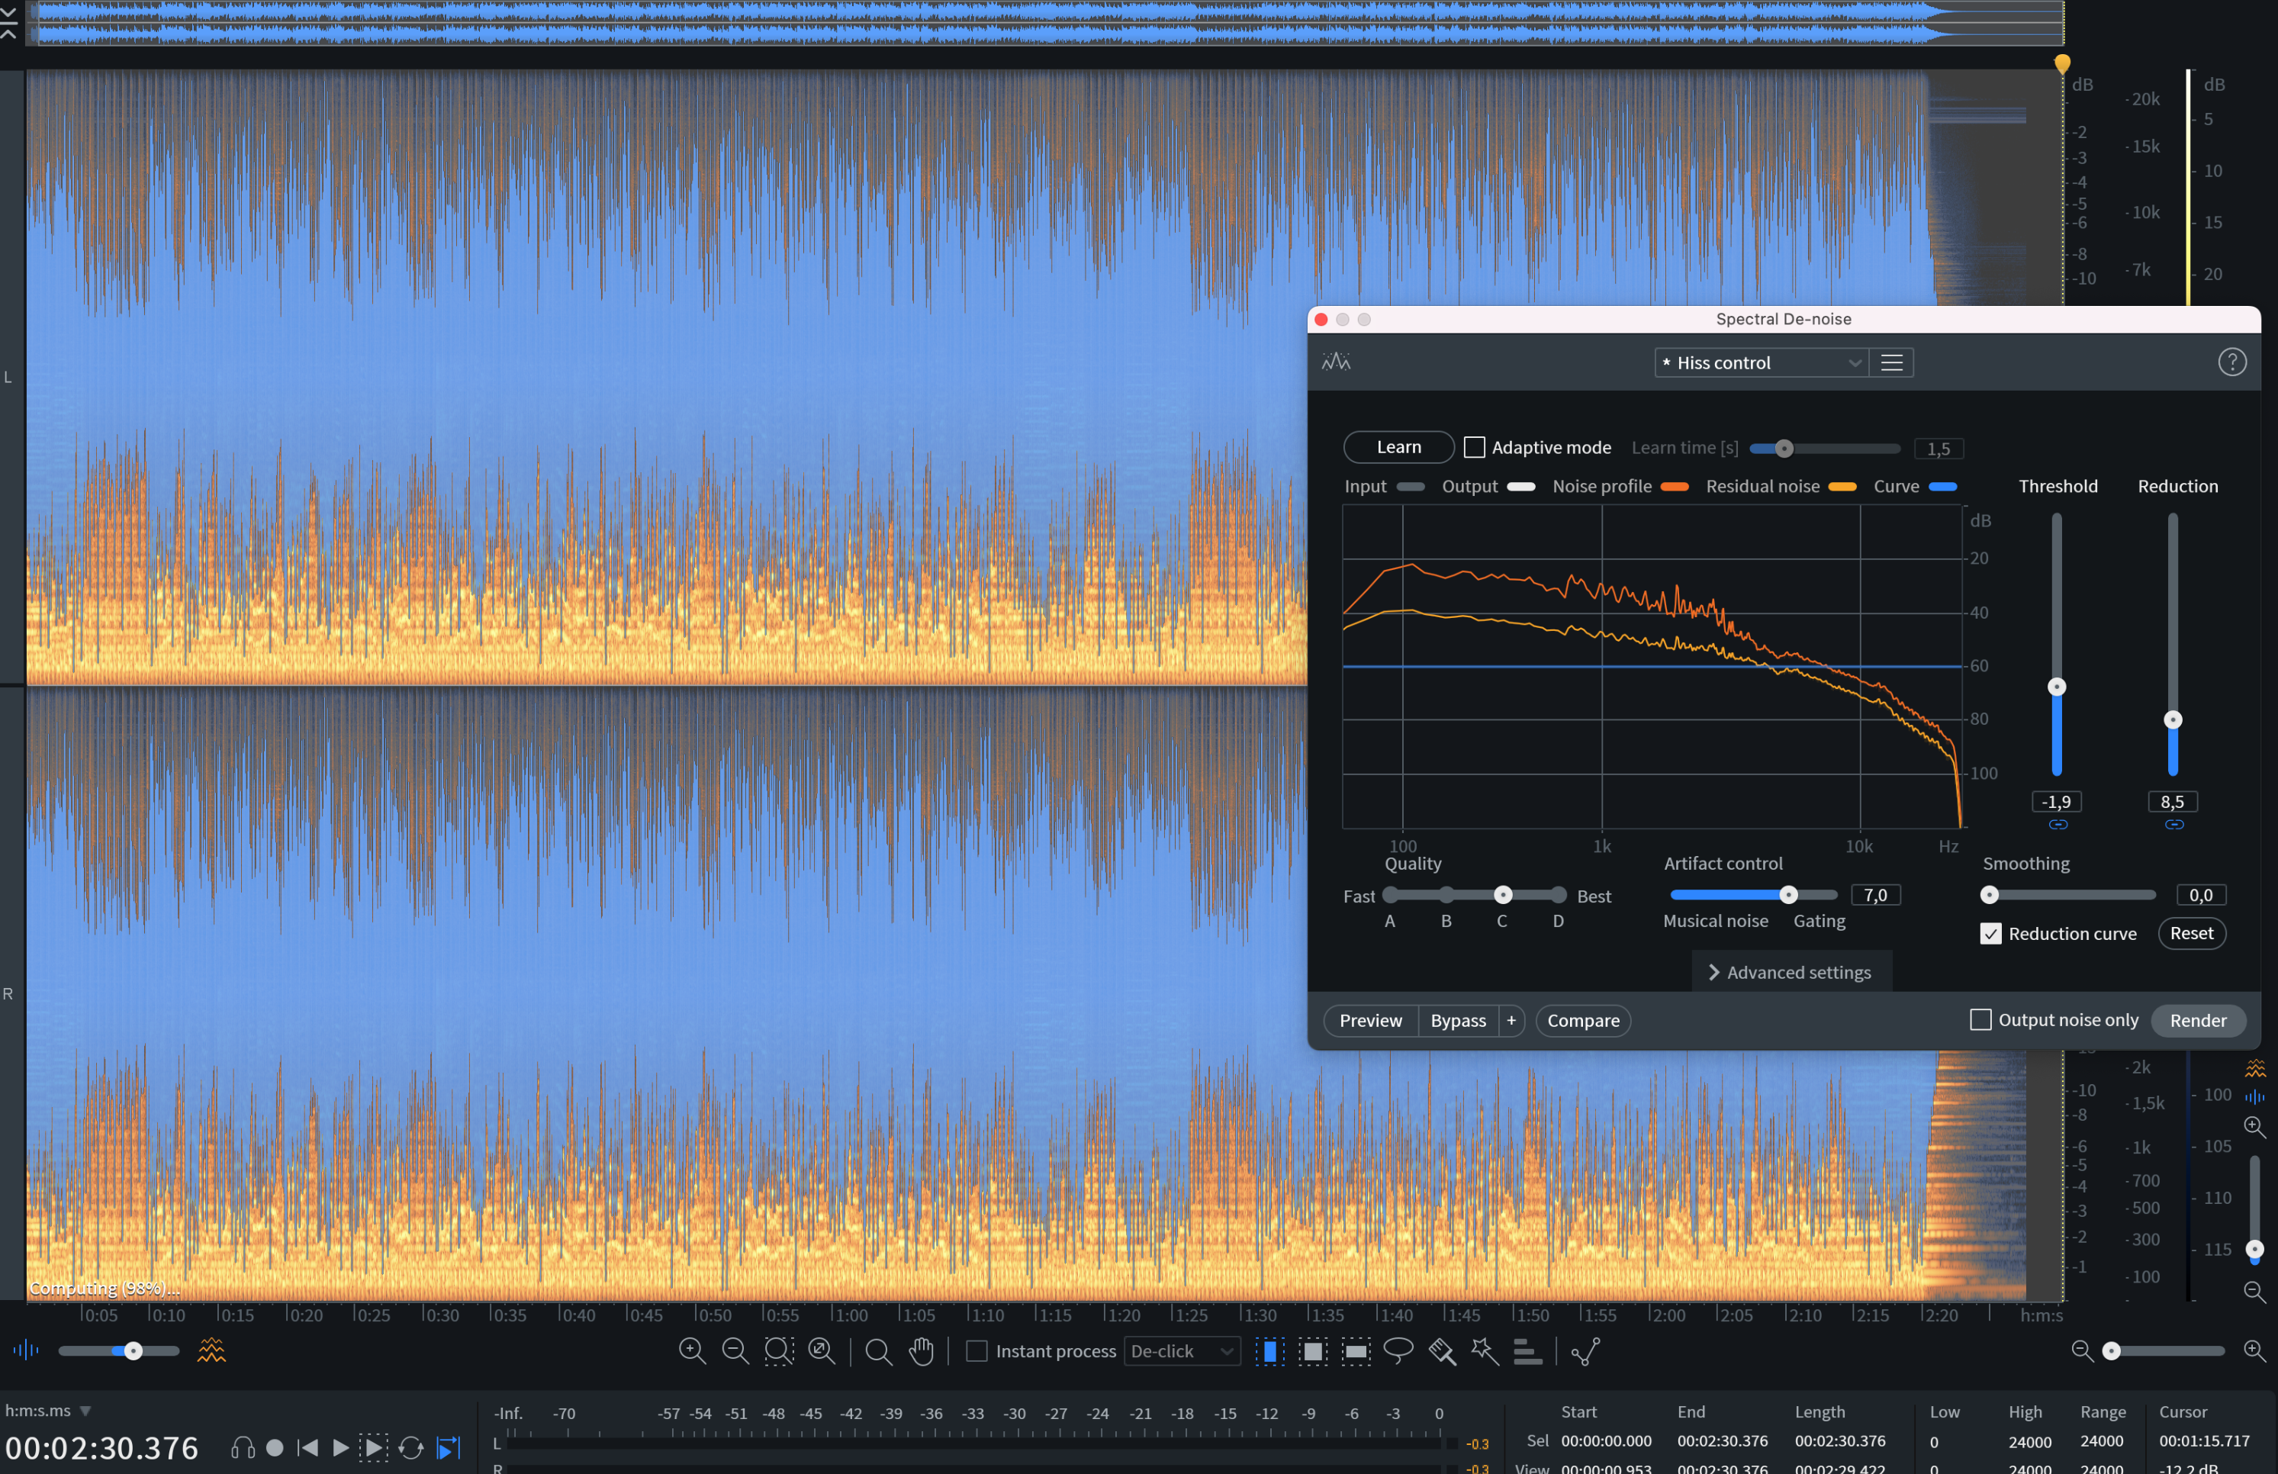The width and height of the screenshot is (2278, 1474).
Task: Rewind to the beginning of the file
Action: pos(307,1447)
